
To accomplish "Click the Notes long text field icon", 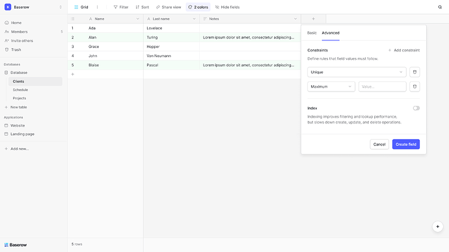I will 205,19.
